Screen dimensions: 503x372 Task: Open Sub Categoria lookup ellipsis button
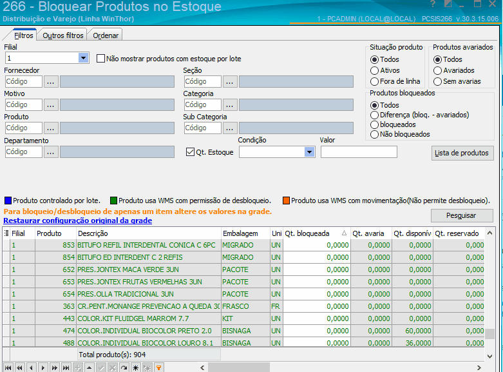[230, 128]
